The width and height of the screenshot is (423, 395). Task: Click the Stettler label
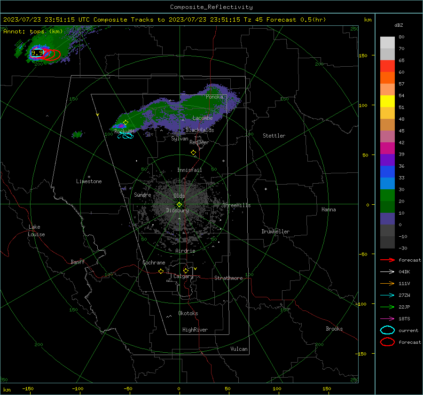[x=274, y=136]
